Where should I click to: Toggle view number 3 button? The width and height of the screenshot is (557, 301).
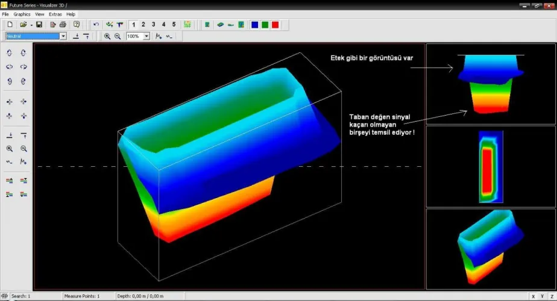point(154,25)
